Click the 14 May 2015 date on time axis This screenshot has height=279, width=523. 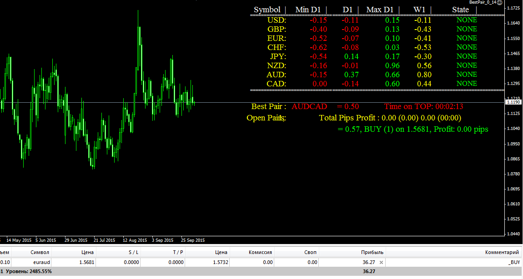(19, 240)
